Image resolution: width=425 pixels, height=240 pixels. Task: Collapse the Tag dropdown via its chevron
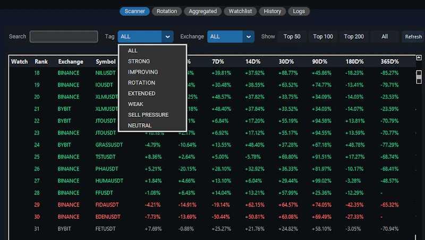[x=167, y=37]
